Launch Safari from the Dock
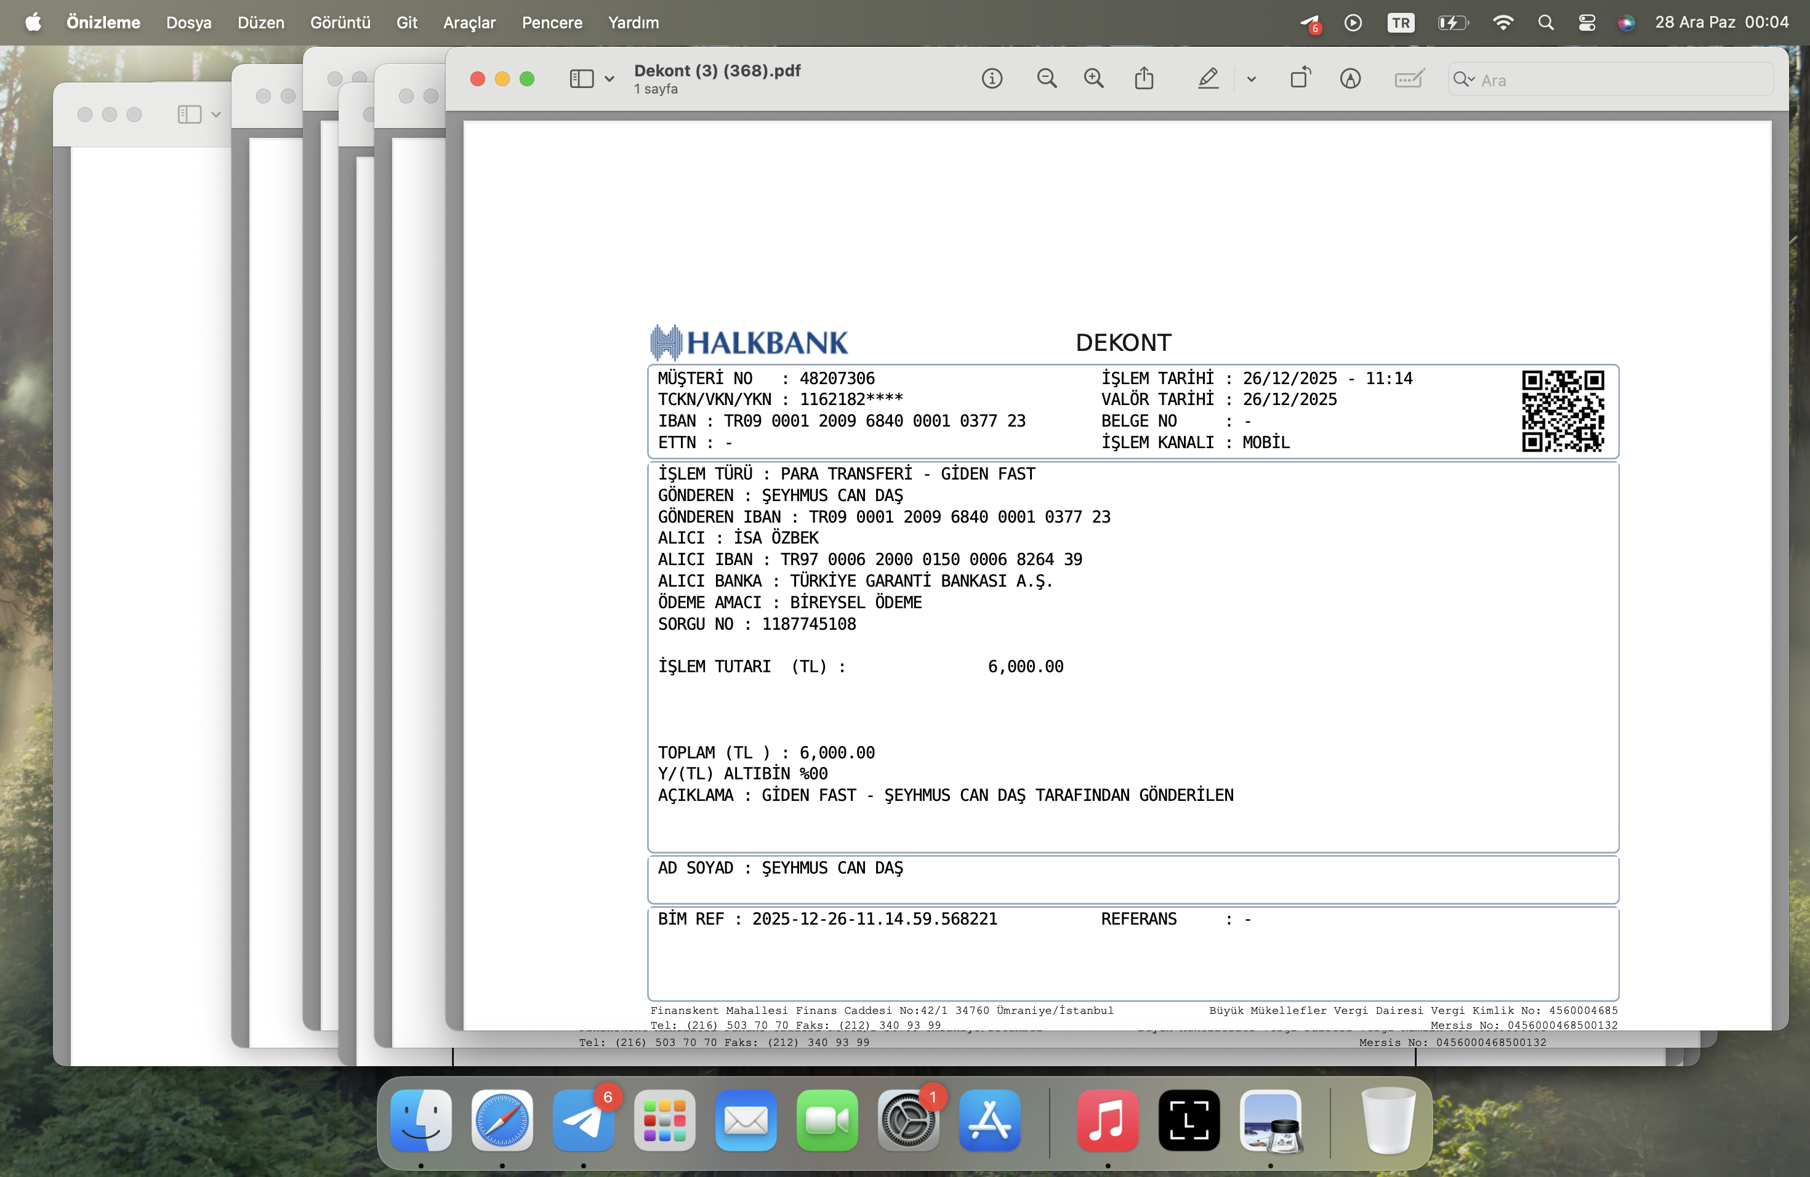The width and height of the screenshot is (1810, 1177). point(502,1120)
